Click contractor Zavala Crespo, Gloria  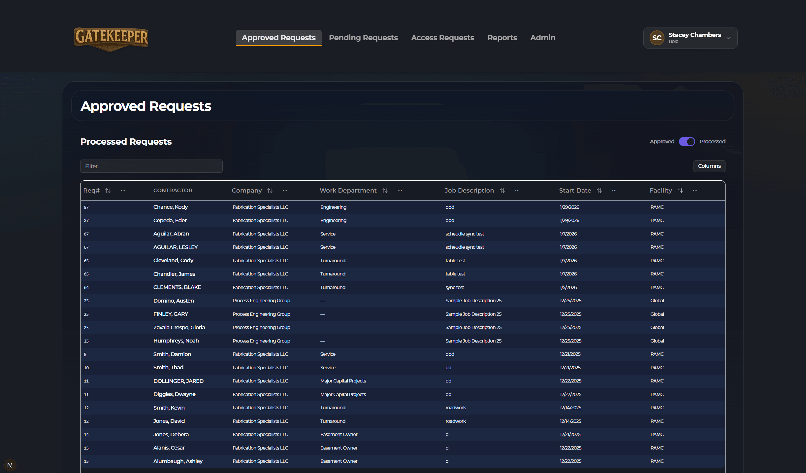click(x=179, y=327)
